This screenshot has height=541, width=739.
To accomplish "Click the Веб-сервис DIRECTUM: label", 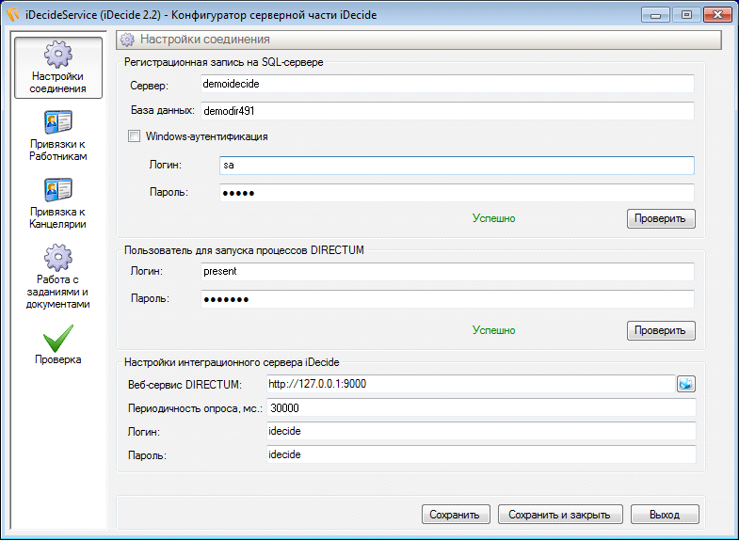I will coord(185,385).
